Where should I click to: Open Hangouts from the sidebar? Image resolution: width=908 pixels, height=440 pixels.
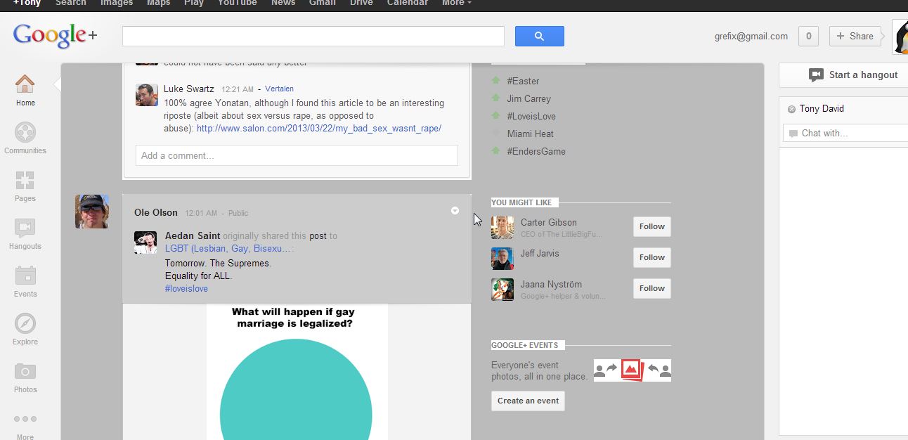tap(25, 233)
